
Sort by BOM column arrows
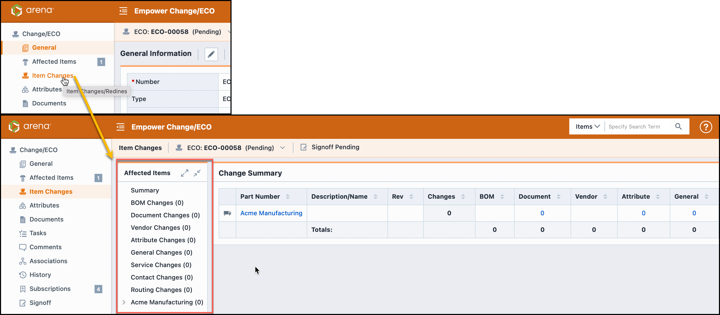coord(502,197)
